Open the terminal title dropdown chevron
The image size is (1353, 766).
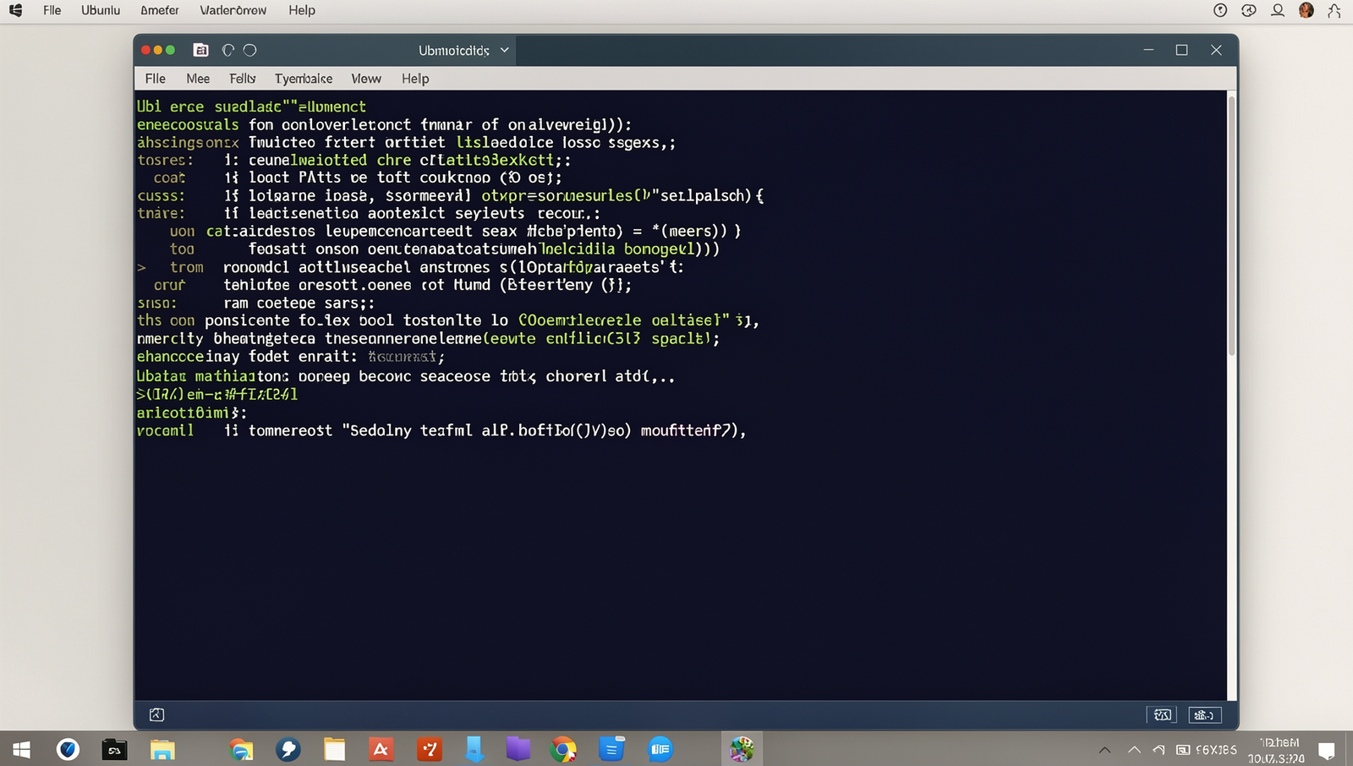coord(505,50)
